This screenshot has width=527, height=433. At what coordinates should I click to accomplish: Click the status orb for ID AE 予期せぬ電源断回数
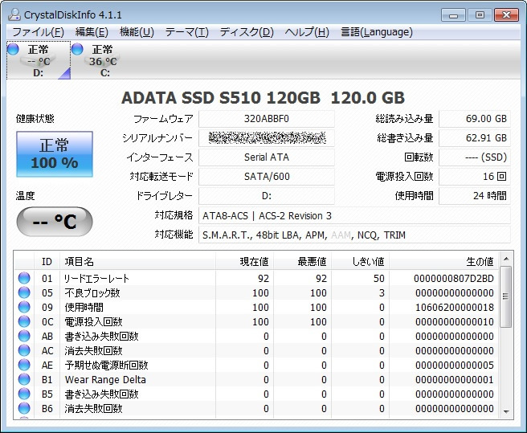click(24, 365)
